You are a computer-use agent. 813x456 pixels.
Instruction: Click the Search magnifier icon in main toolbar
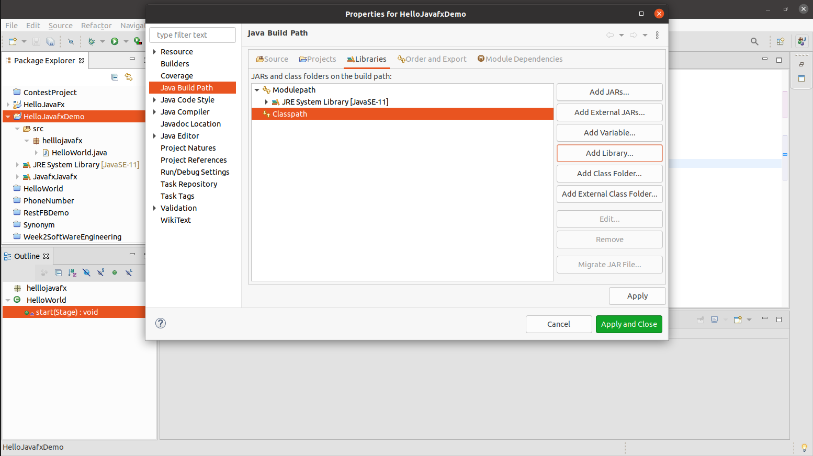pyautogui.click(x=754, y=41)
